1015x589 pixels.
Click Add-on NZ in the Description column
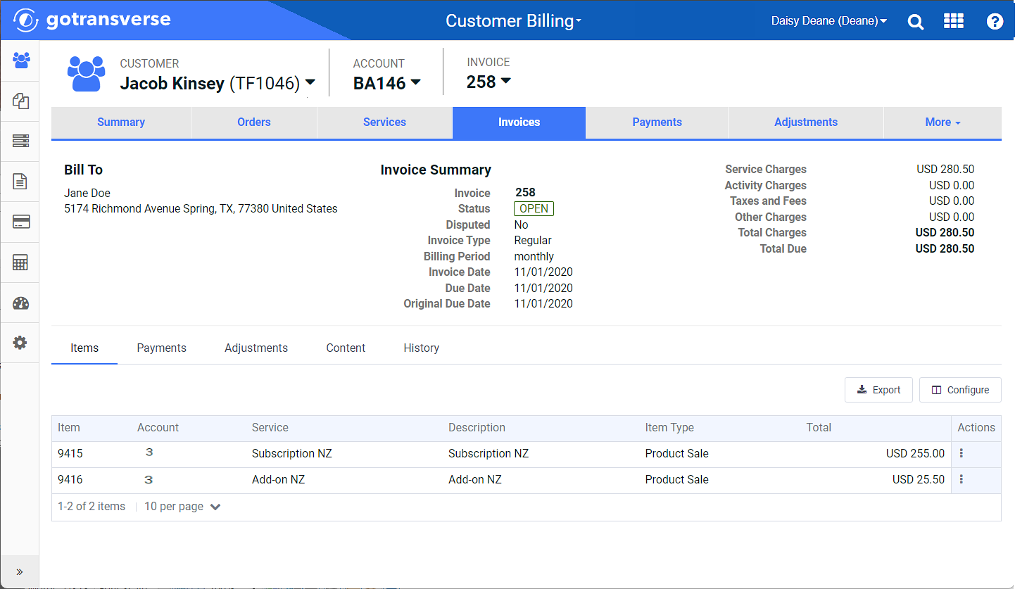[475, 480]
